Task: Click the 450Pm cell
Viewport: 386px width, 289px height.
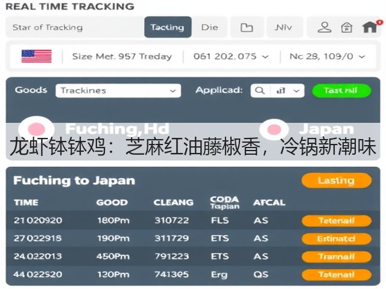Action: 113,256
